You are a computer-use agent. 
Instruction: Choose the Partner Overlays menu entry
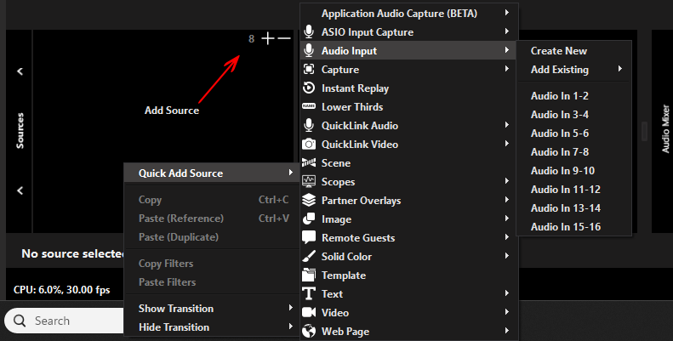point(409,201)
